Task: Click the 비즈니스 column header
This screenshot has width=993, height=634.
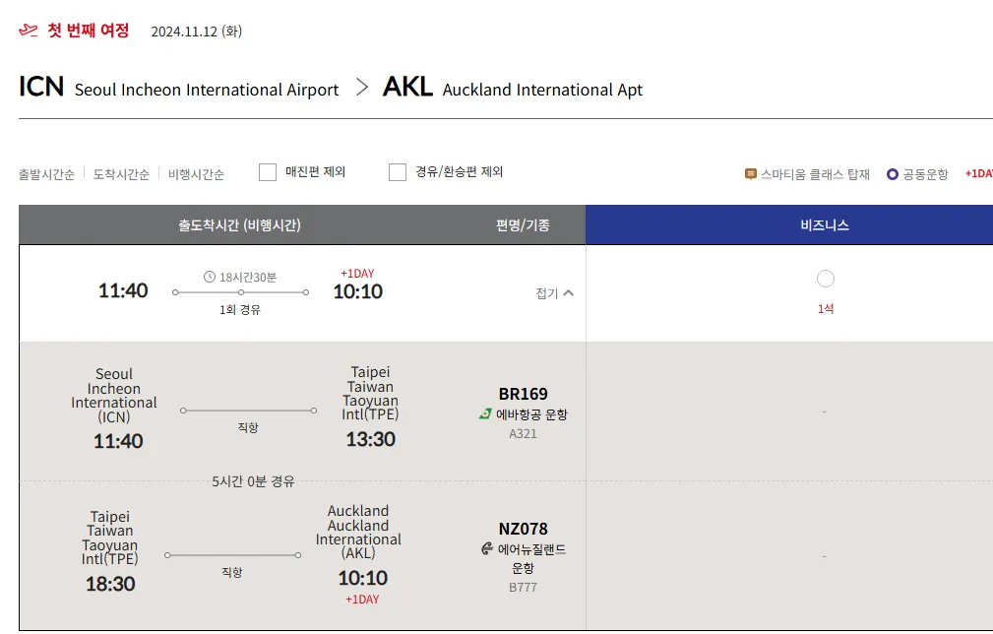Action: pyautogui.click(x=825, y=225)
